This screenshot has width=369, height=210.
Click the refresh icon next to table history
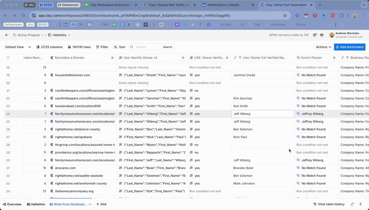pyautogui.click(x=352, y=204)
